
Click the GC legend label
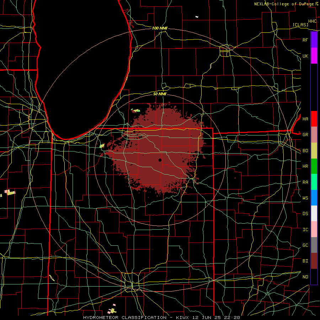pos(305,245)
